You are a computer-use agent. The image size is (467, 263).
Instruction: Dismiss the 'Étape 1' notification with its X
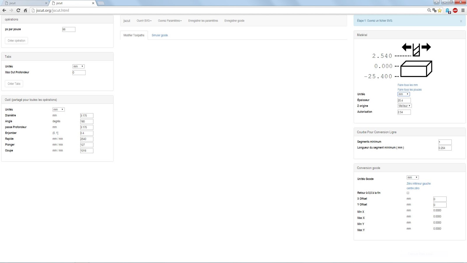(461, 21)
